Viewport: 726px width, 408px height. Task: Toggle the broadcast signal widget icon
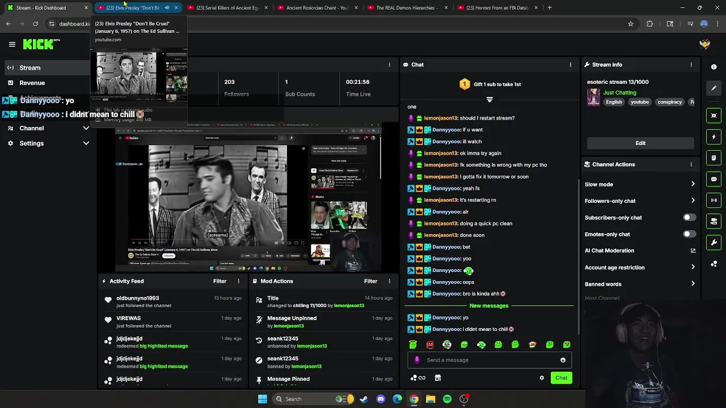point(714,200)
